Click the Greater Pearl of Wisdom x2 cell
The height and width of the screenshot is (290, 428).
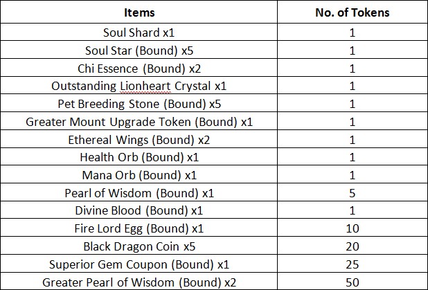[x=139, y=282]
